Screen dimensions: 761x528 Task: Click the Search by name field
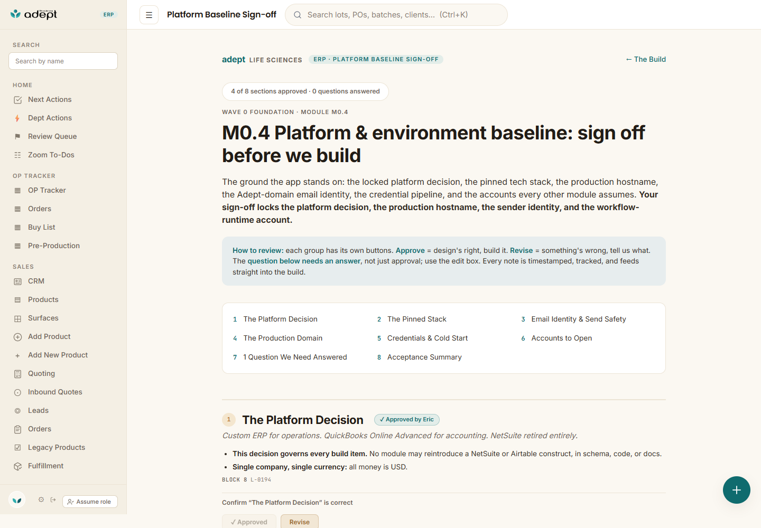(x=63, y=61)
